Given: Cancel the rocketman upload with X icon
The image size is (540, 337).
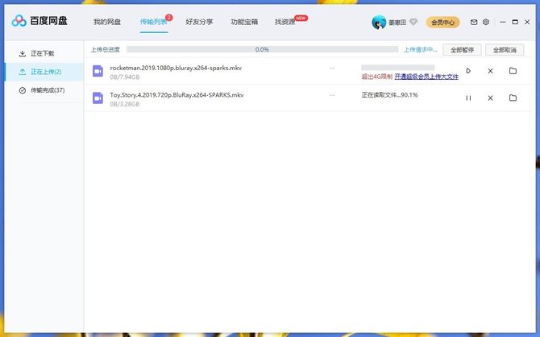Looking at the screenshot, I should click(x=490, y=71).
